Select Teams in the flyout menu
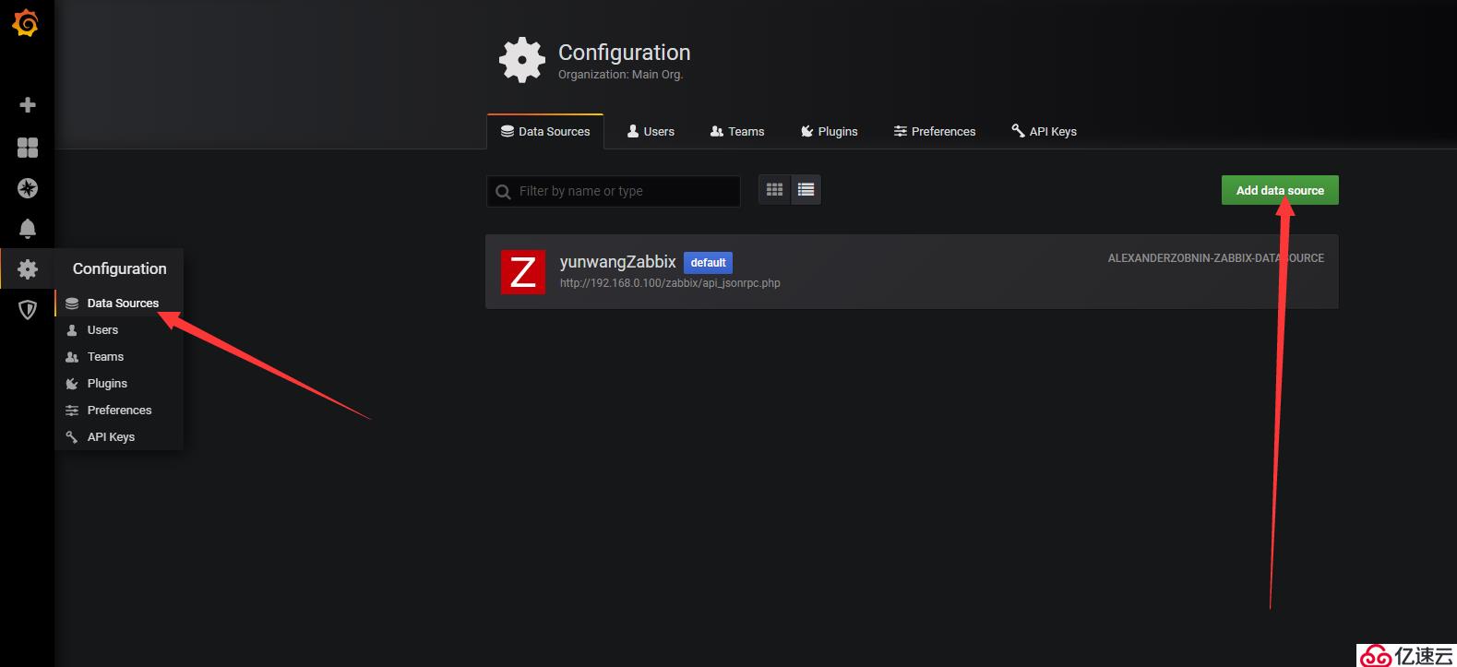 119,356
